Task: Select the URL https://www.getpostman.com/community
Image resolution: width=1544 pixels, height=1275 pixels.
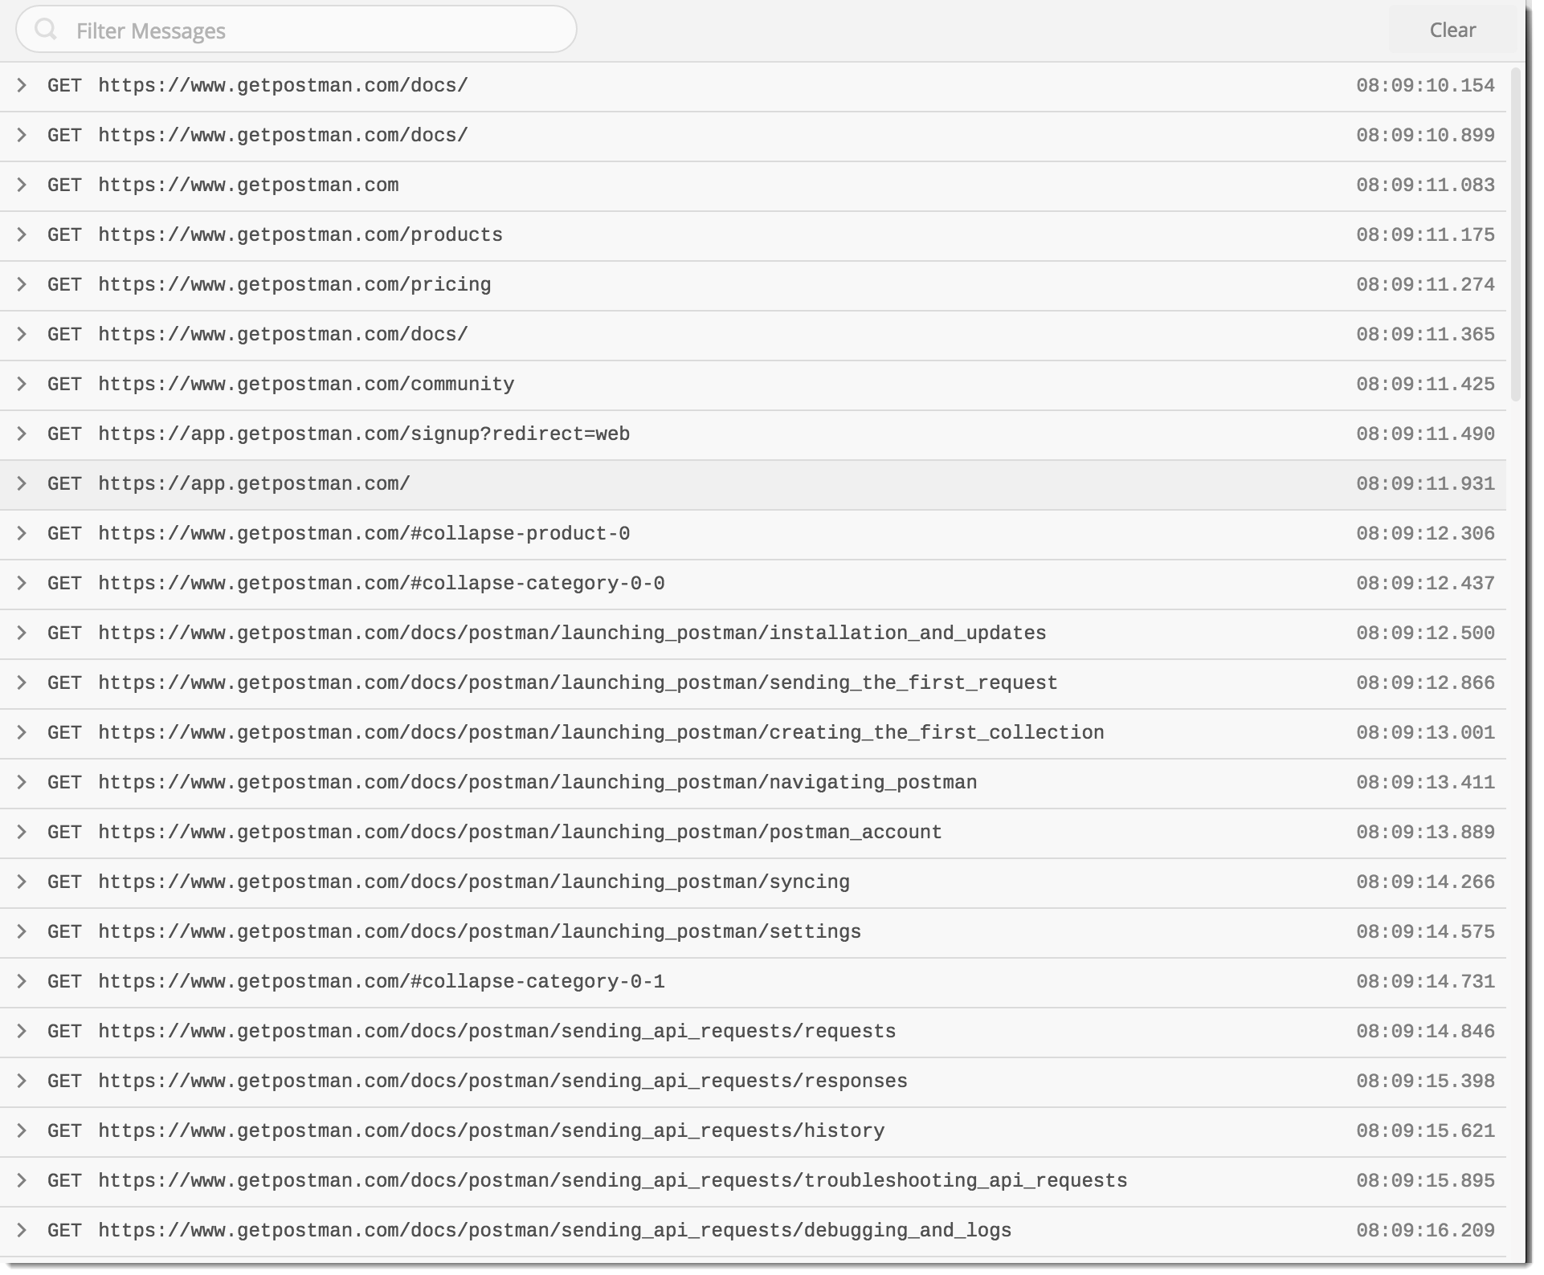Action: 306,384
